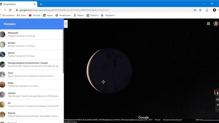The width and height of the screenshot is (219, 123).
Task: Click the Россия footer link
Action: tap(157, 120)
